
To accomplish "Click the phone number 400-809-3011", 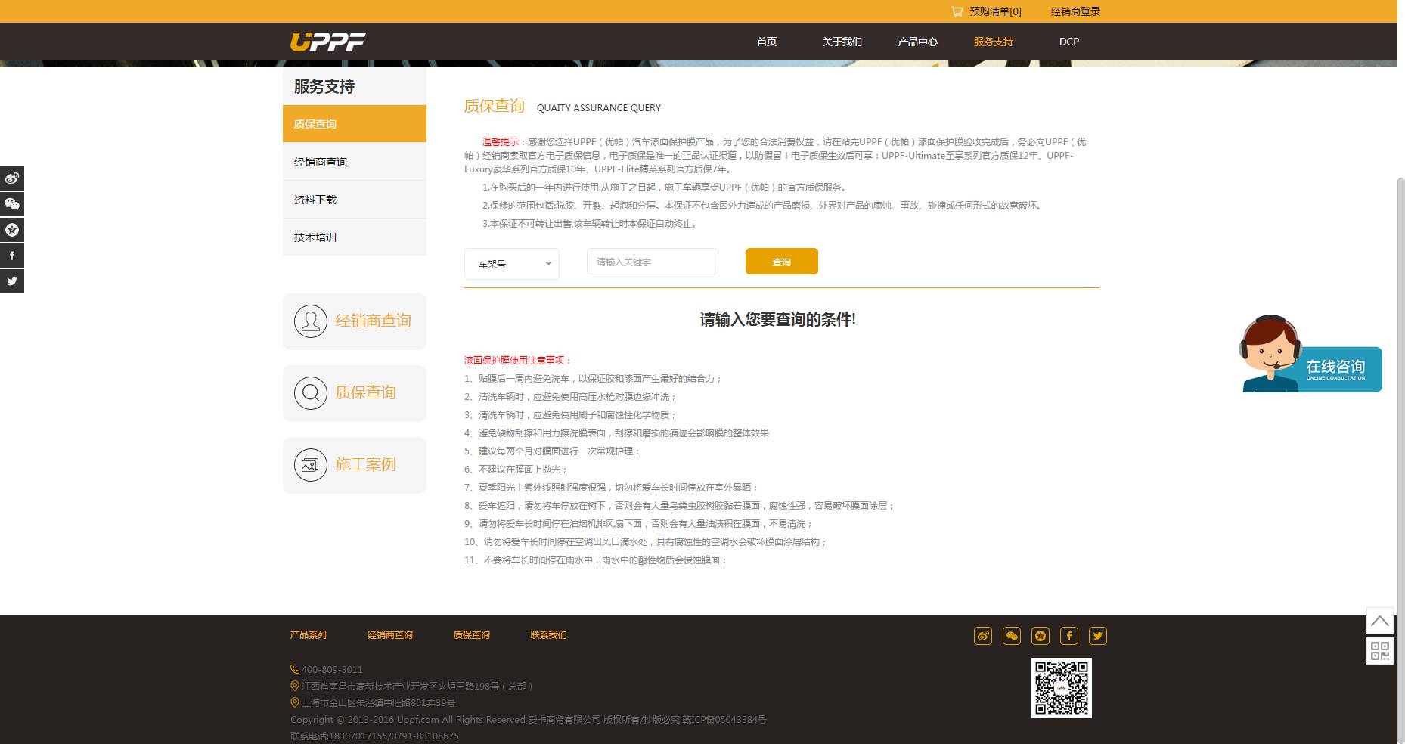I will click(x=332, y=669).
